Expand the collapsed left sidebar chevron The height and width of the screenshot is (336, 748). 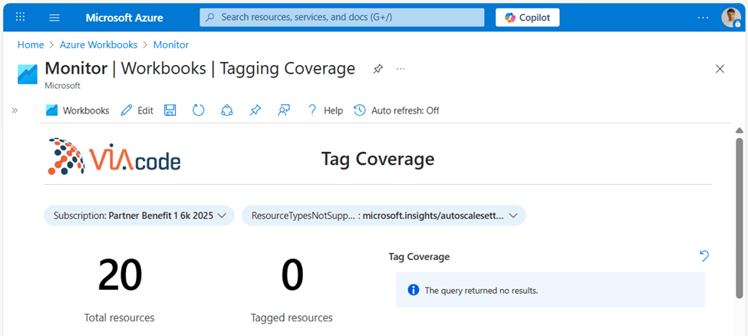coord(15,110)
